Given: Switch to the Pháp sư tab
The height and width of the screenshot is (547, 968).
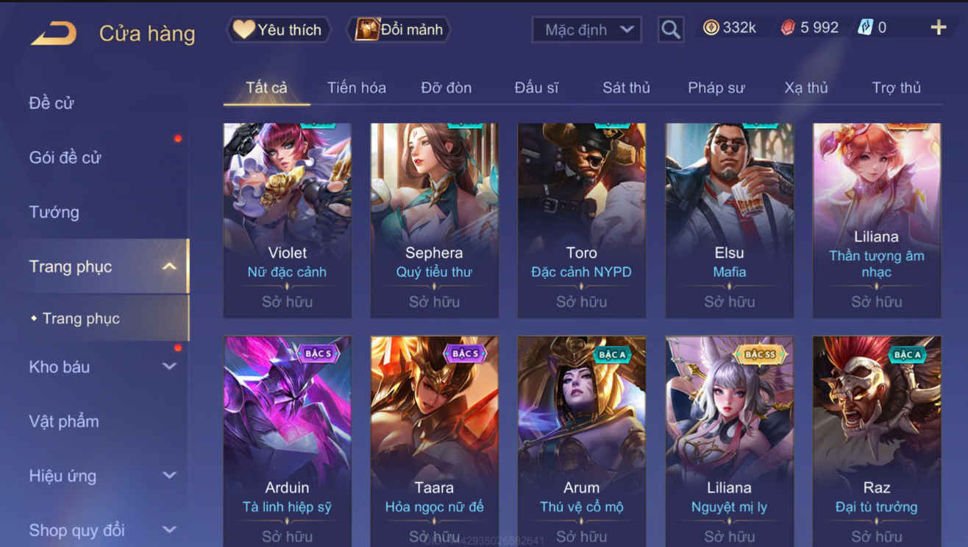Looking at the screenshot, I should tap(716, 88).
